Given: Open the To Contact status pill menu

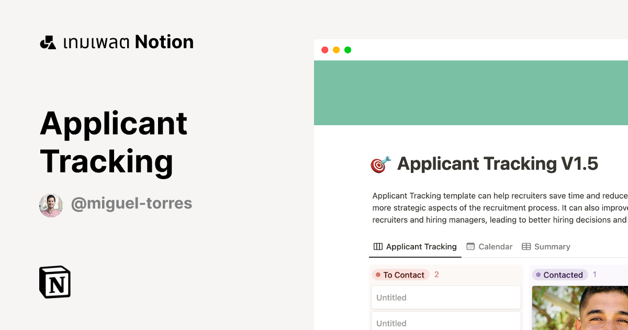Looking at the screenshot, I should (400, 274).
